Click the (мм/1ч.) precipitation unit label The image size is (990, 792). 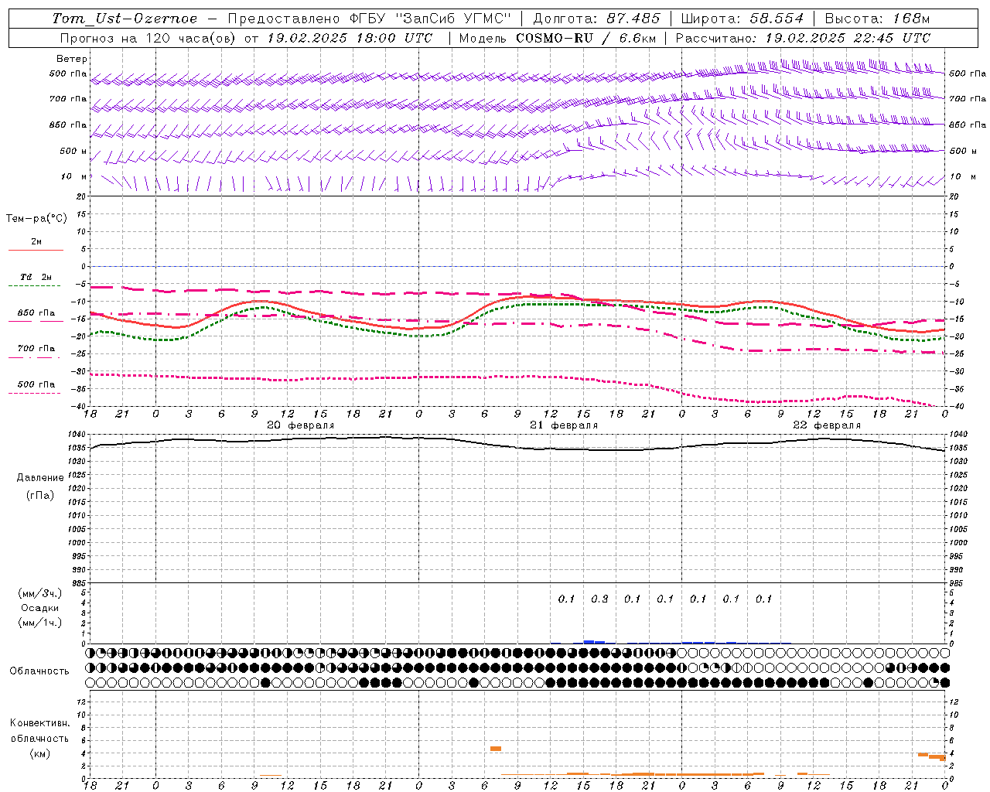pos(40,623)
